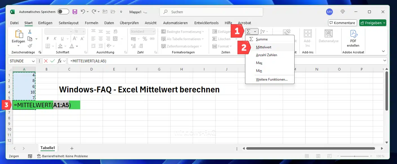
Task: Toggle italic K formatting button
Action: 55,39
